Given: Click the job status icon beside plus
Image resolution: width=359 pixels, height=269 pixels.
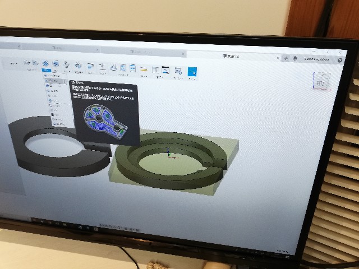Looking at the screenshot, I should pyautogui.click(x=295, y=58).
